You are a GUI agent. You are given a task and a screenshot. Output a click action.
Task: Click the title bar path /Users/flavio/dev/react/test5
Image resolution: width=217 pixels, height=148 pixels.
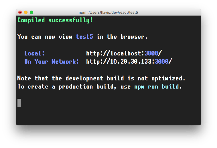click(113, 13)
